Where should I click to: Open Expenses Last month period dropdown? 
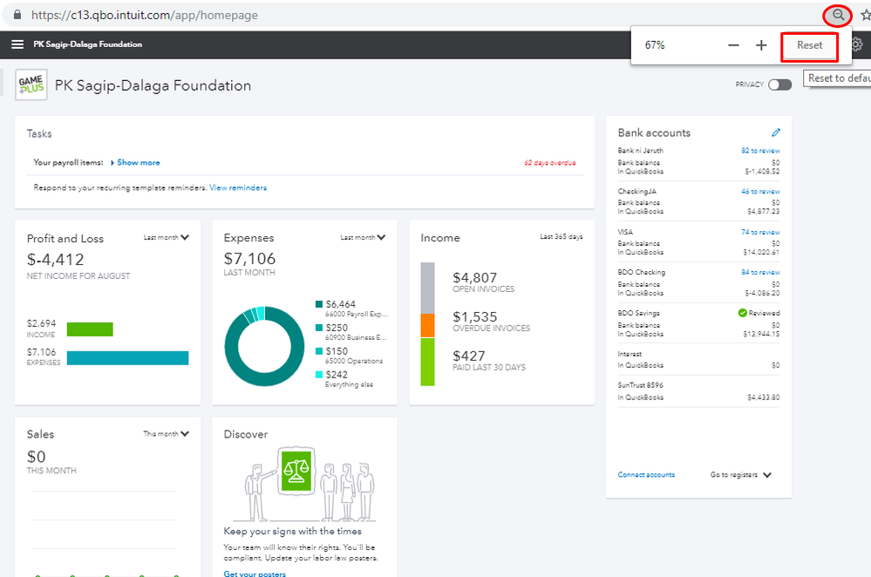(363, 237)
